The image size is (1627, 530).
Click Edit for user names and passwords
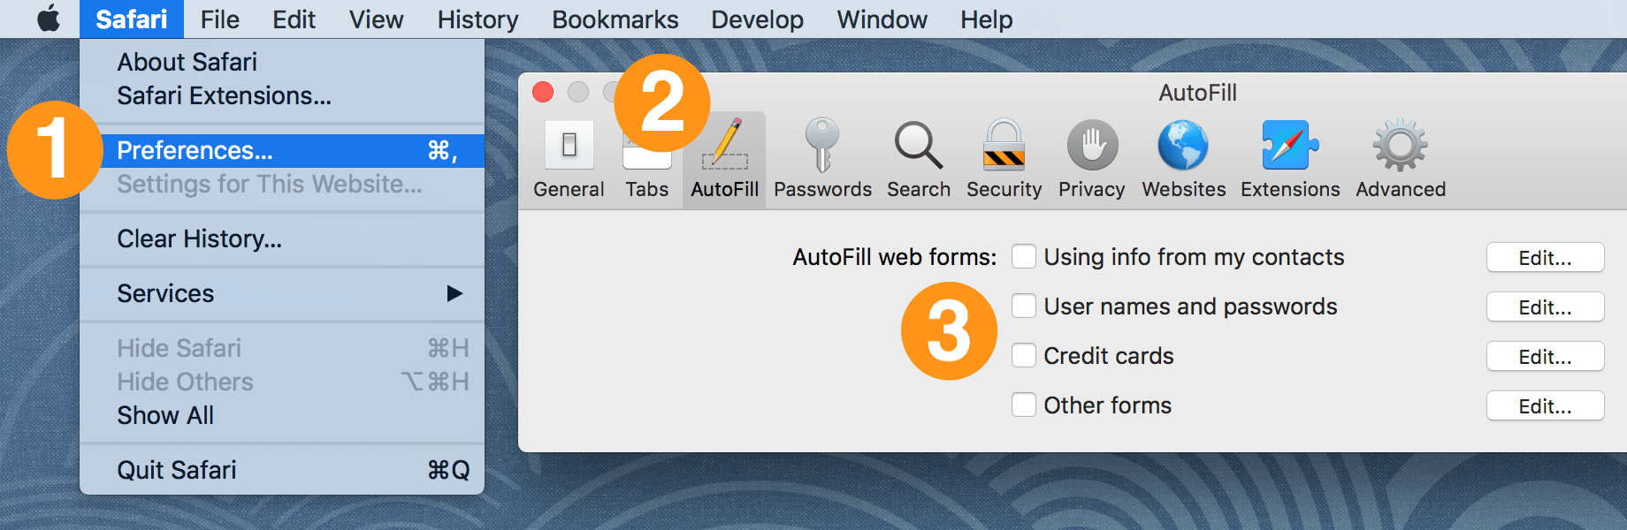coord(1545,307)
